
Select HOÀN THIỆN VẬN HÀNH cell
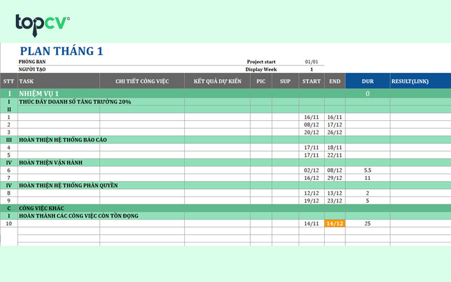51,162
